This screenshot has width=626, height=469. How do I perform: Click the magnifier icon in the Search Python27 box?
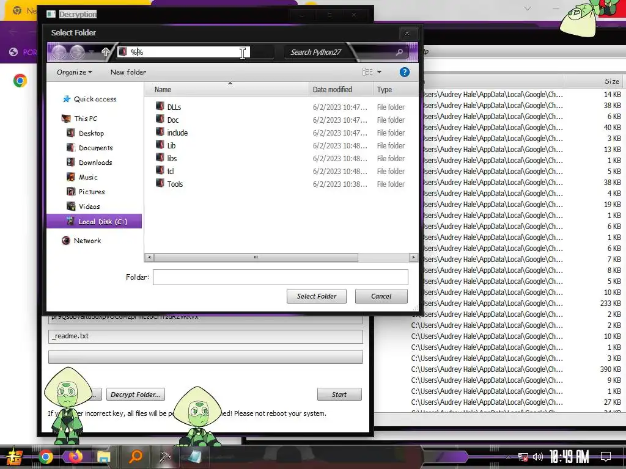coord(399,53)
